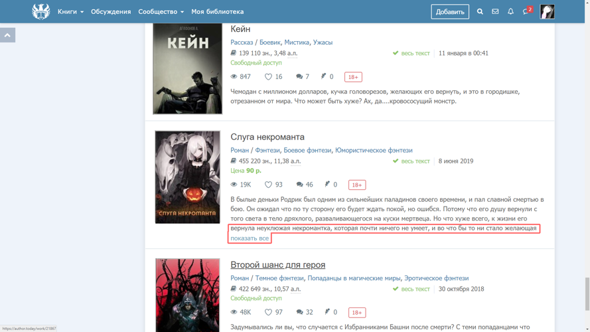Viewport: 590px width, 332px height.
Task: Open chat messages icon with badge 2
Action: [526, 11]
